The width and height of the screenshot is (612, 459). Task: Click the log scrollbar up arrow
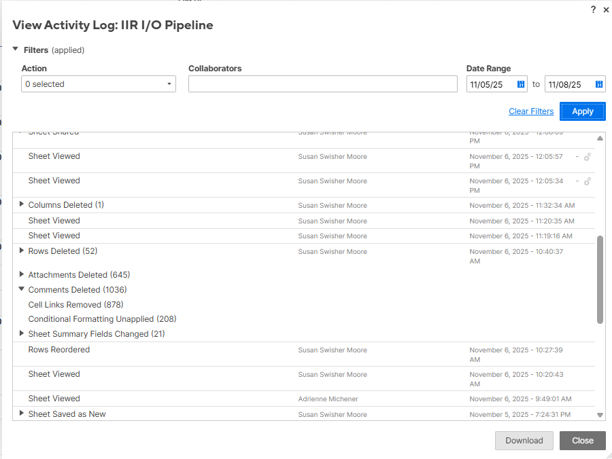click(x=600, y=139)
